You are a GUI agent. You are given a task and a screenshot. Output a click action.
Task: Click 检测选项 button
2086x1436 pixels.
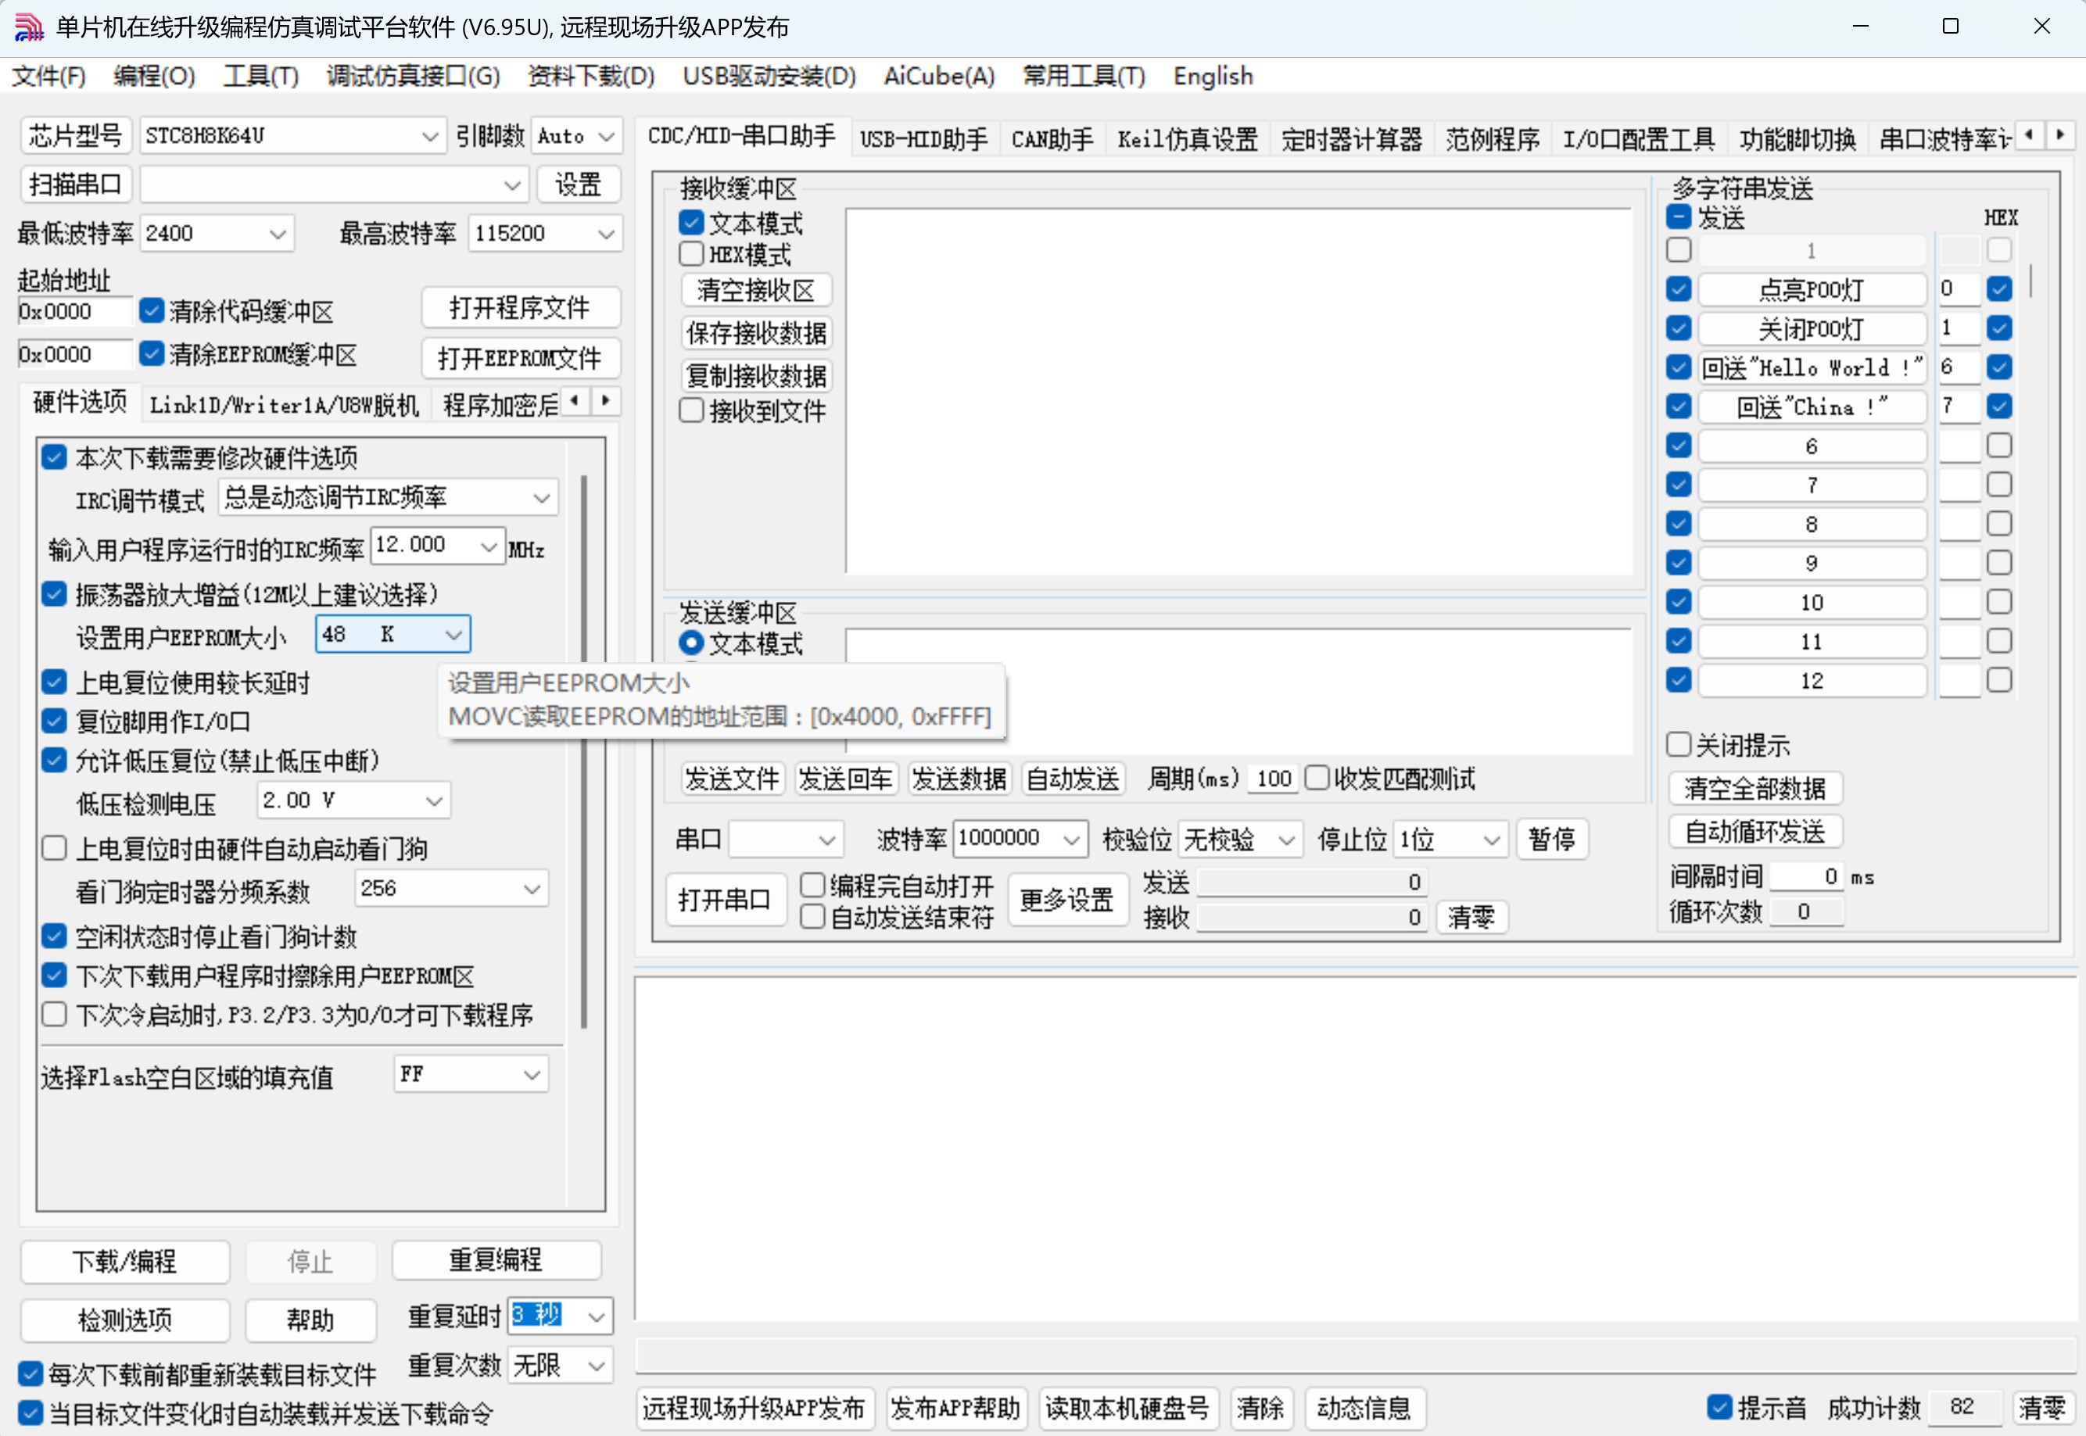tap(124, 1320)
